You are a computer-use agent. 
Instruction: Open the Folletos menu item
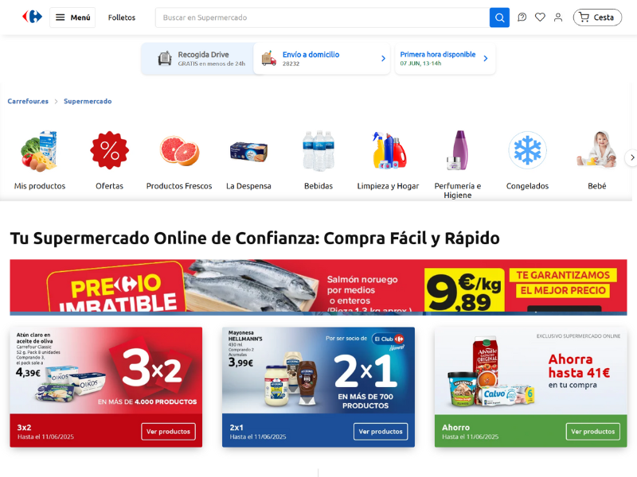pyautogui.click(x=122, y=17)
